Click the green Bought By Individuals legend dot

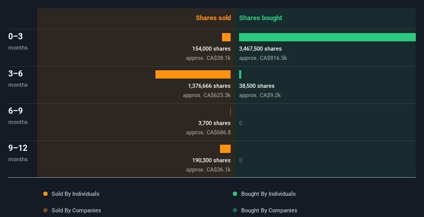[x=235, y=194]
